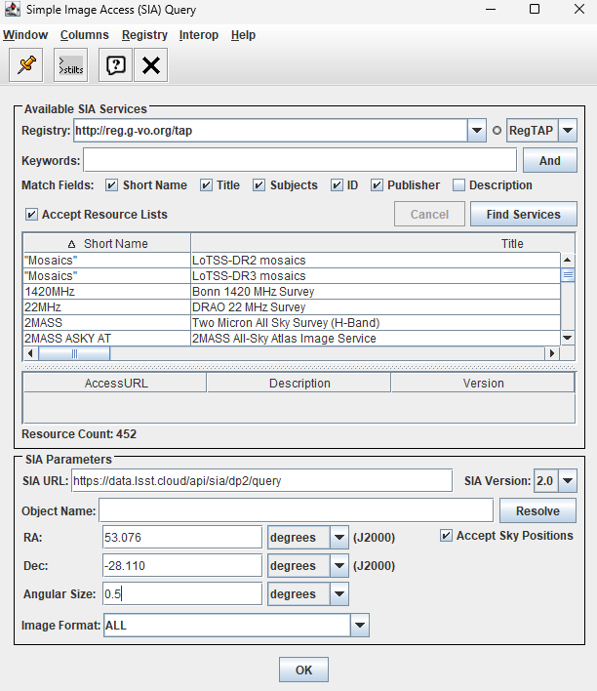Open the Registry menu

tap(144, 35)
